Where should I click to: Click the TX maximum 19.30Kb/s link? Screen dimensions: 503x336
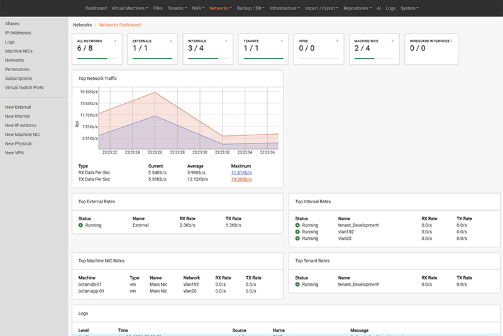[241, 179]
